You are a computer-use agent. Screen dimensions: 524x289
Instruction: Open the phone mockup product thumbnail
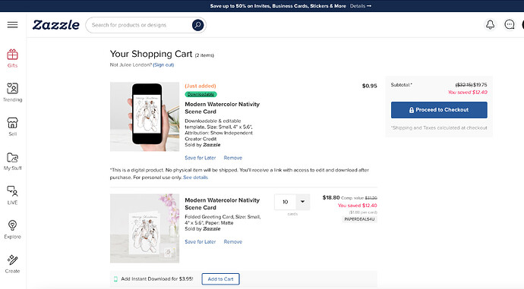144,117
